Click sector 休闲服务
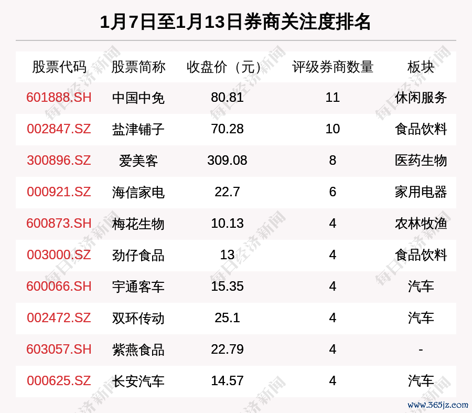 tap(421, 98)
